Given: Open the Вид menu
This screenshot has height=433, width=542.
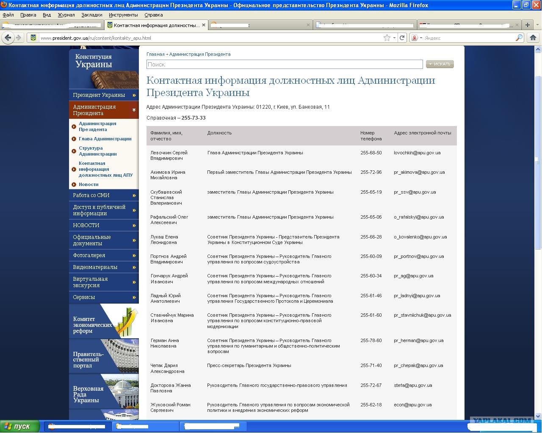Looking at the screenshot, I should pos(47,15).
